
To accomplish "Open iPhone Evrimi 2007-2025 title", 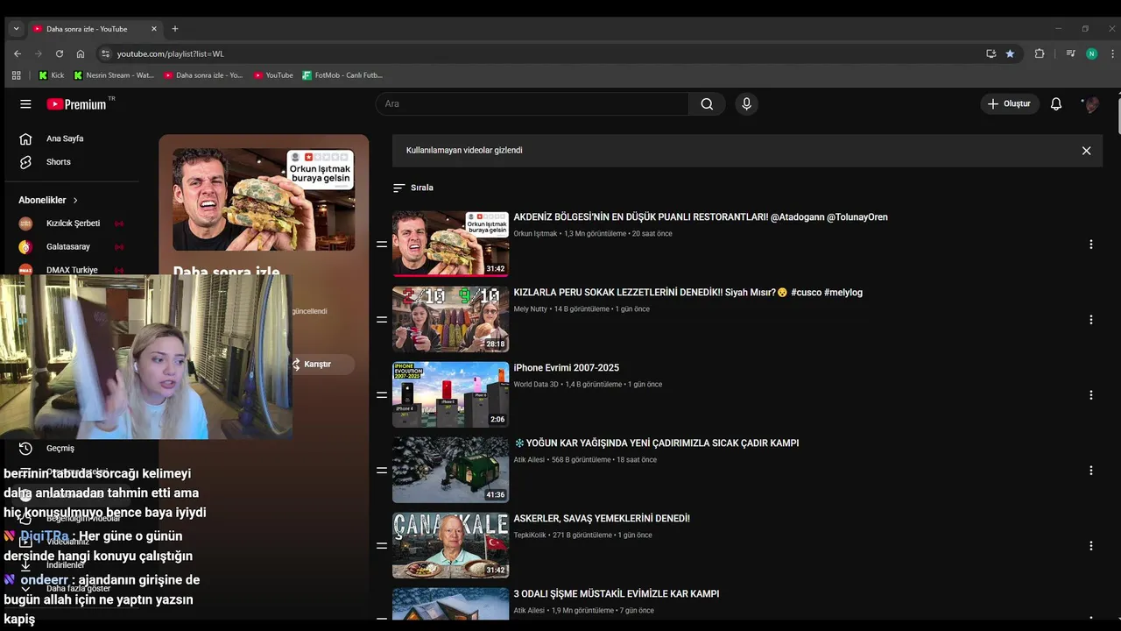I will coord(566,368).
